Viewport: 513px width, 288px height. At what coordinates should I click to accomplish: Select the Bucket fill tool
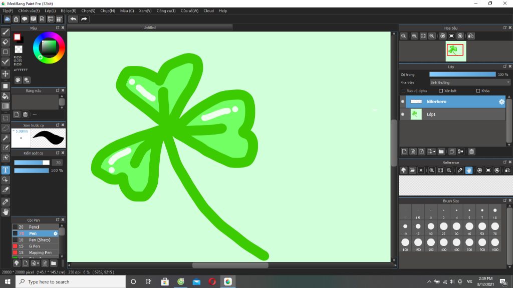[6, 96]
